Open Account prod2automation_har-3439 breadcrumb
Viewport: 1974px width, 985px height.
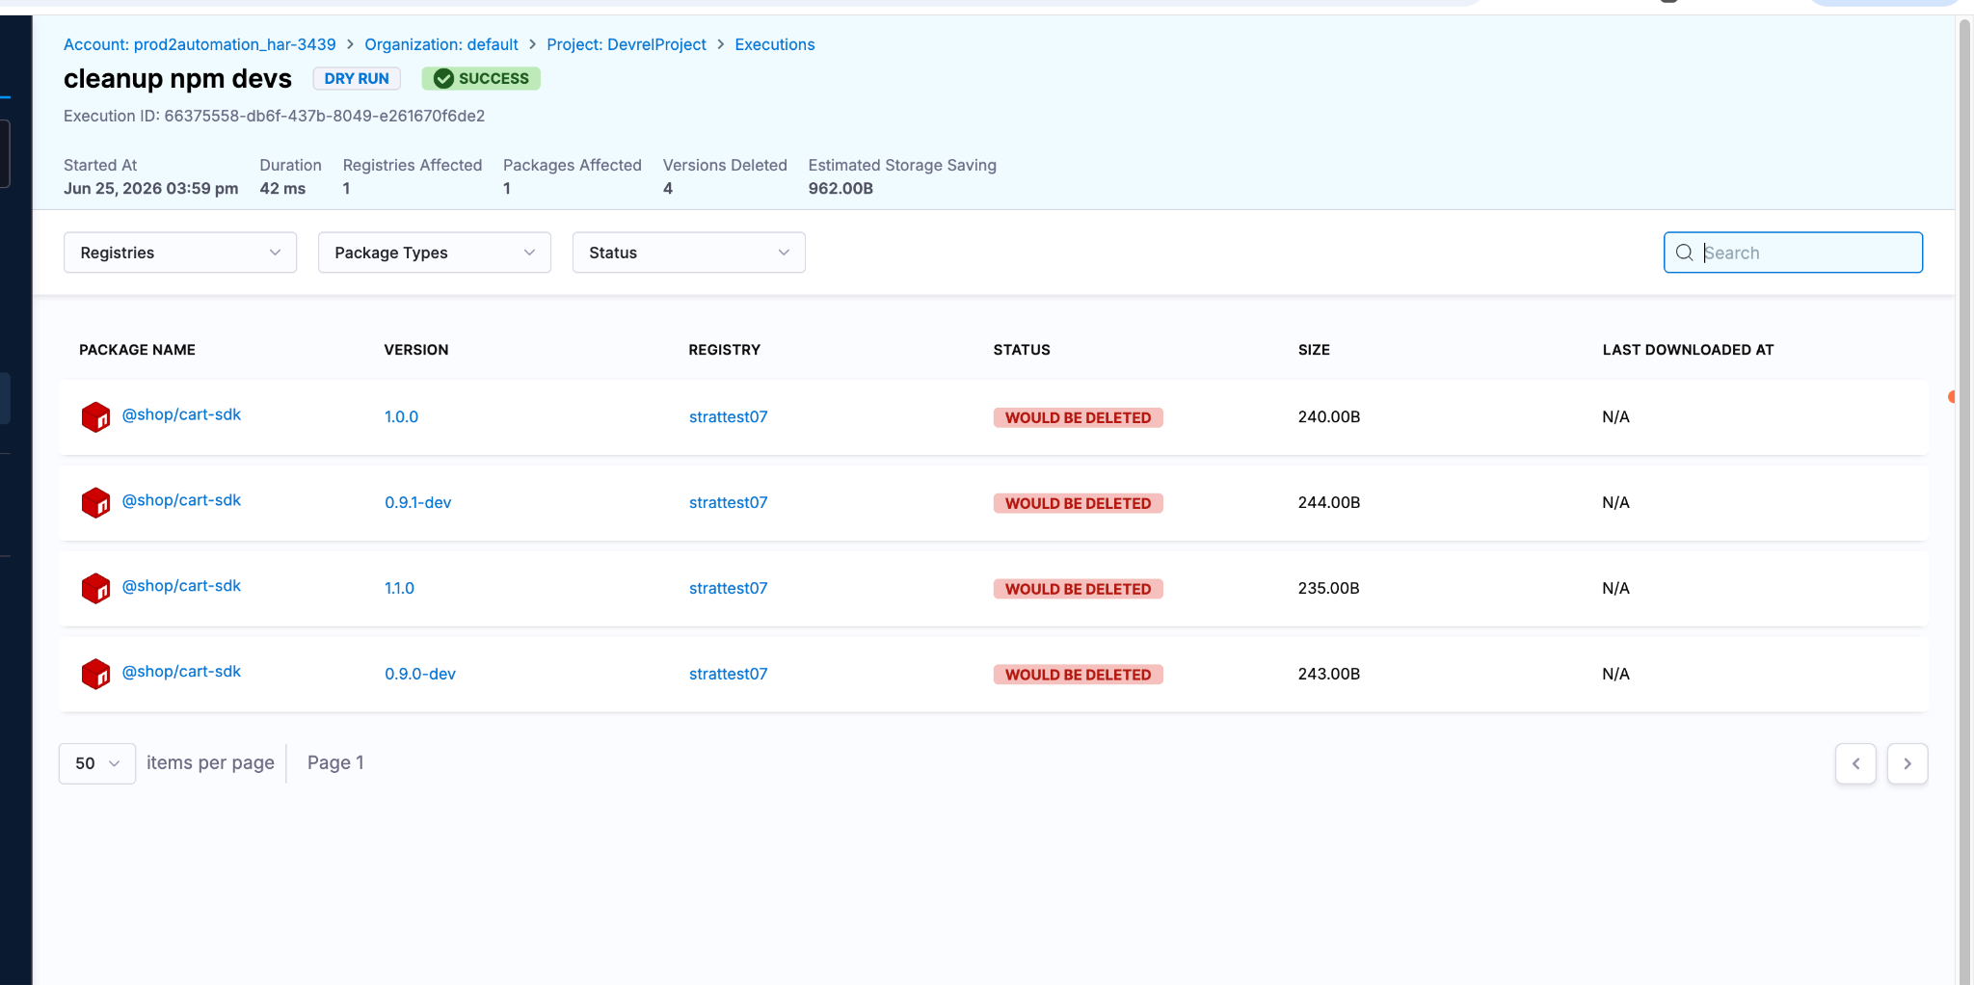coord(200,44)
